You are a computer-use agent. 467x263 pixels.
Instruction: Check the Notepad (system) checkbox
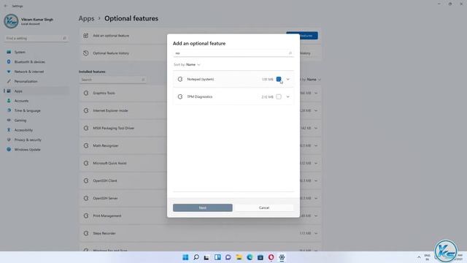coord(279,79)
